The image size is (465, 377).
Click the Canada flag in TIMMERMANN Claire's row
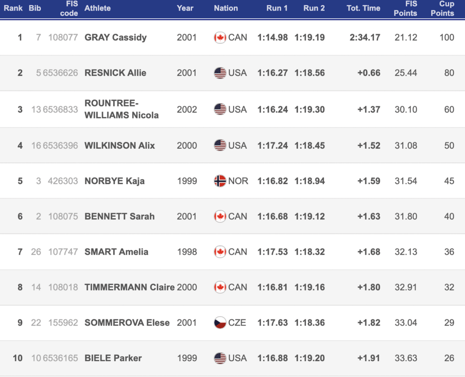pos(220,288)
